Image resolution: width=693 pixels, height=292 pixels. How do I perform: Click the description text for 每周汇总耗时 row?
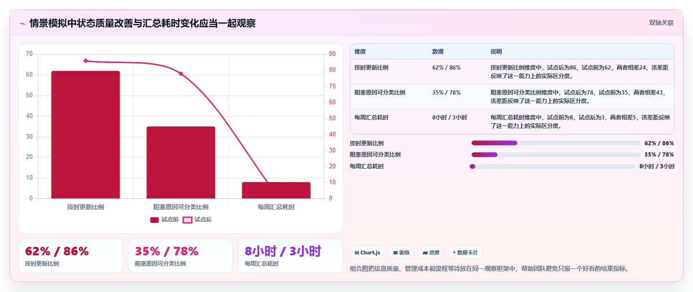[x=579, y=122]
